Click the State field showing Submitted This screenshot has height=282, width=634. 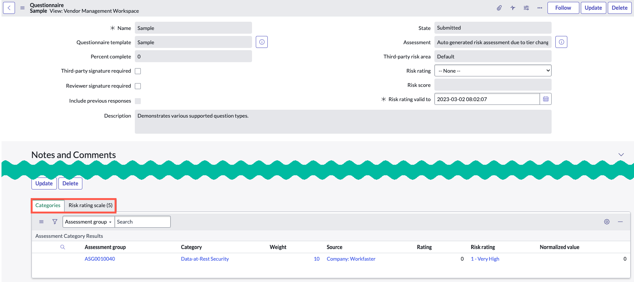pos(493,28)
